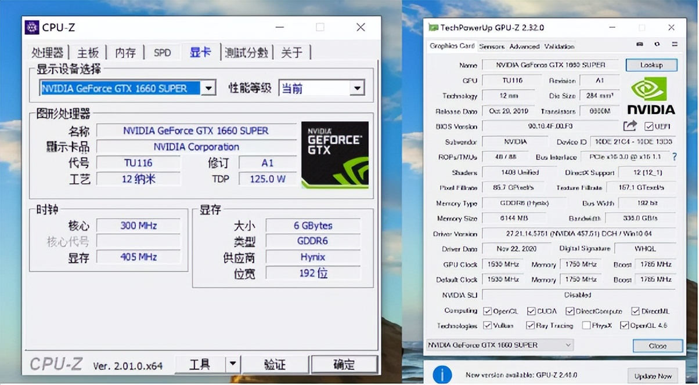
Task: Click the 验证 button in CPU-Z
Action: click(275, 365)
